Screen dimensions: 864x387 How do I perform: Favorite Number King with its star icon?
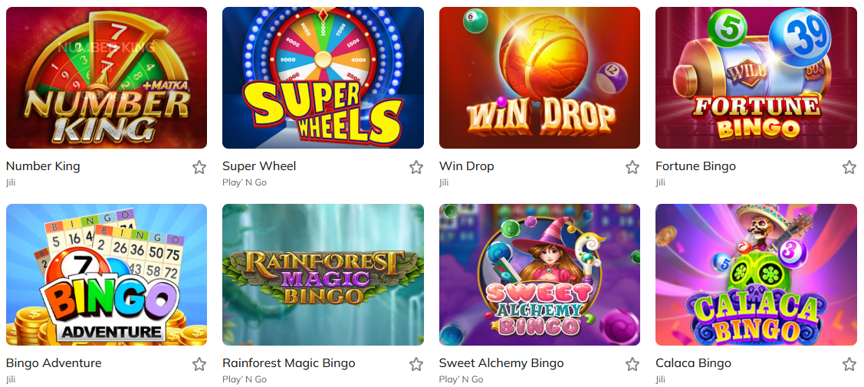[199, 167]
